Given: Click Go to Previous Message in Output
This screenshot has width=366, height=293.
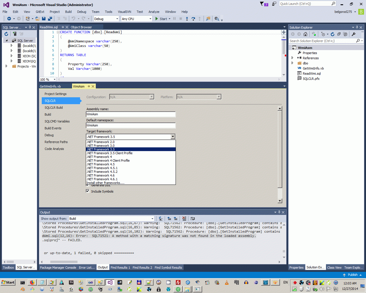Looking at the screenshot, I should click(169, 219).
